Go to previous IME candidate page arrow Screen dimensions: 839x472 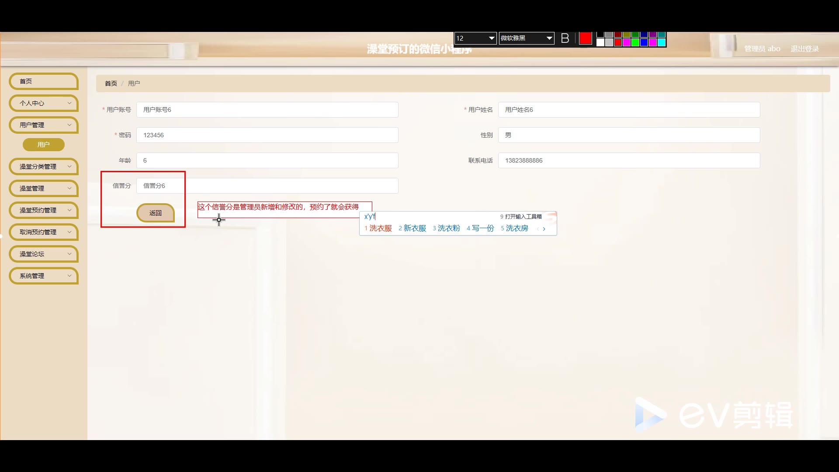(537, 229)
